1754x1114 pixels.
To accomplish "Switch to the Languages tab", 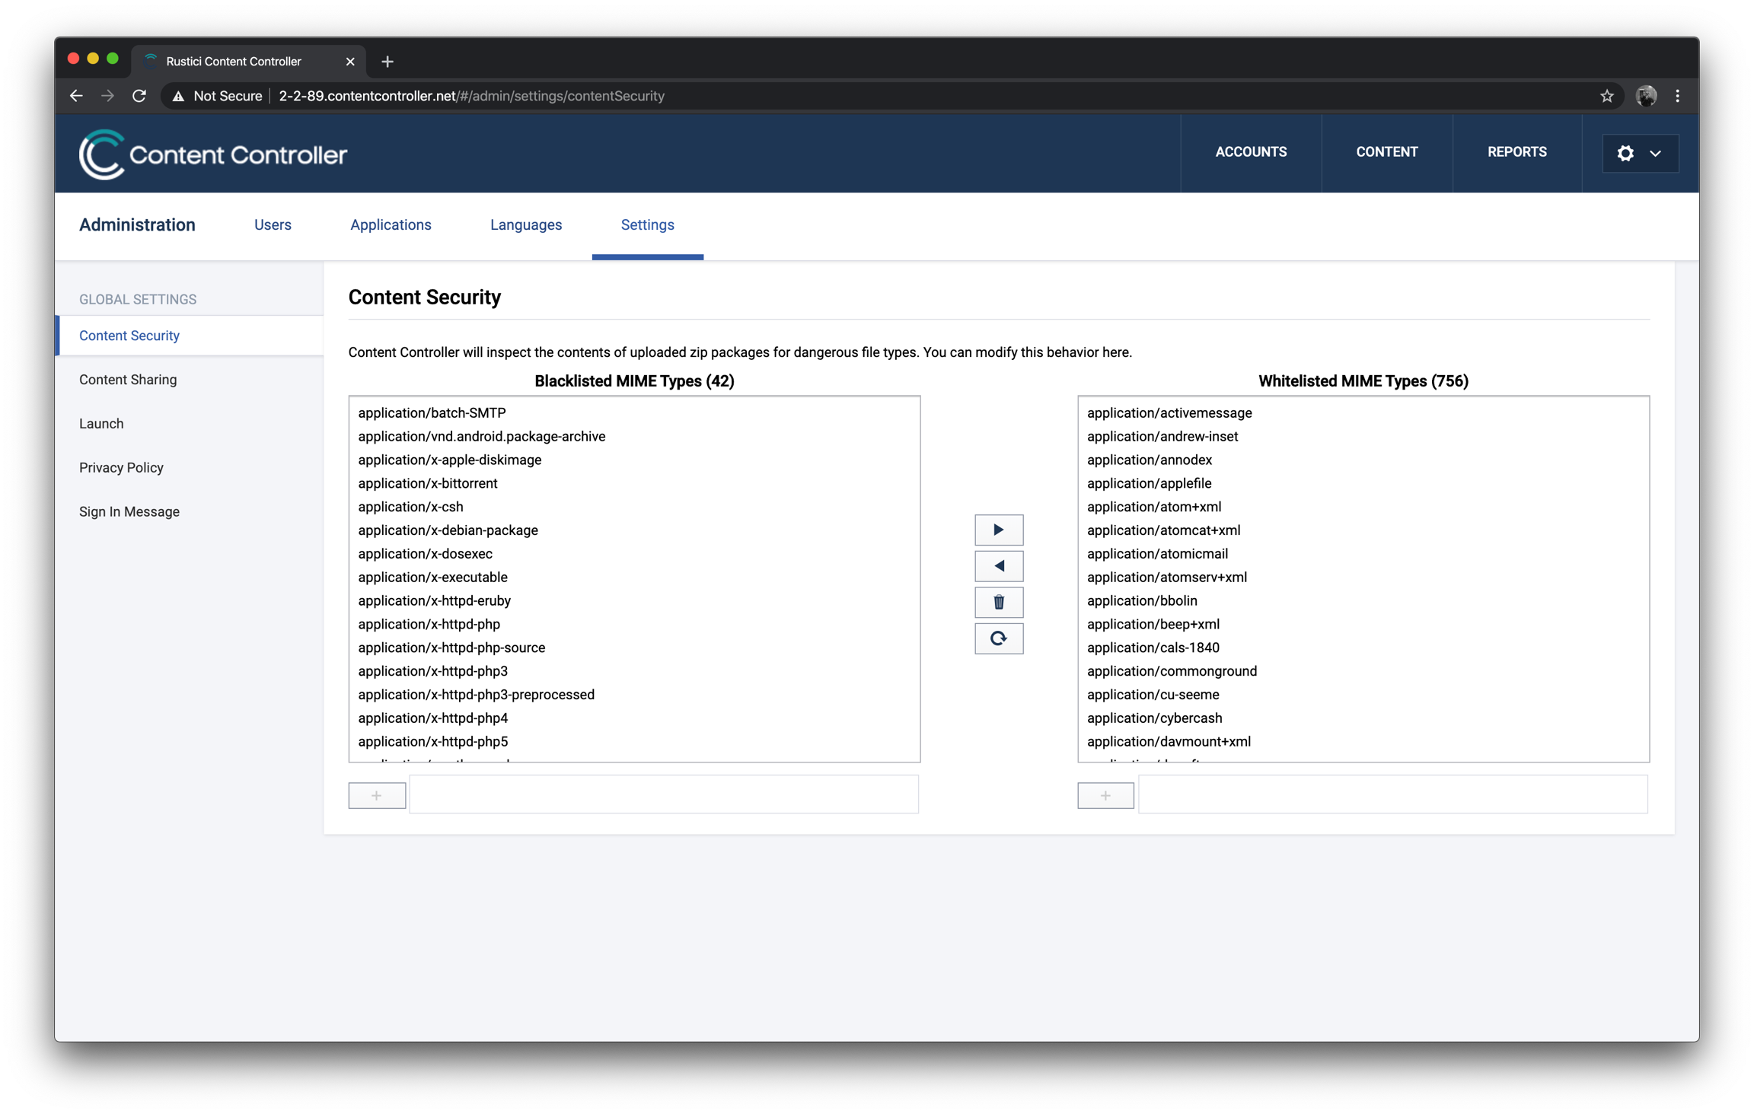I will click(x=526, y=225).
